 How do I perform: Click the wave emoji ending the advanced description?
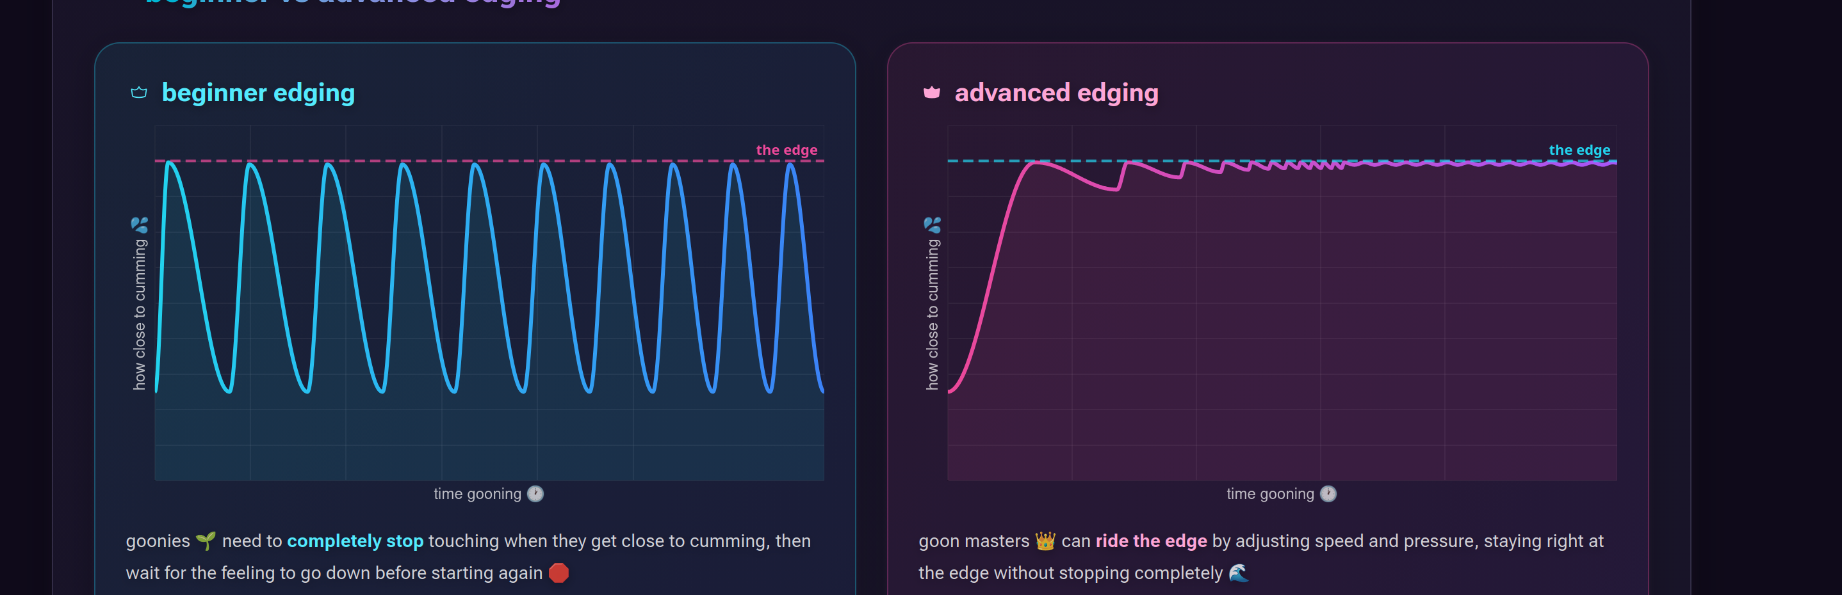(1239, 573)
